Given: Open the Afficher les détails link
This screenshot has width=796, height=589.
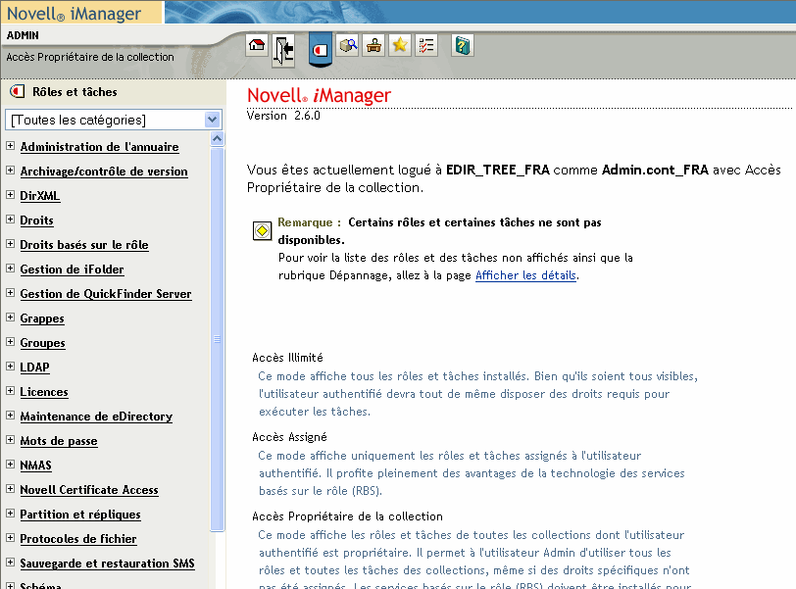Looking at the screenshot, I should (x=525, y=275).
